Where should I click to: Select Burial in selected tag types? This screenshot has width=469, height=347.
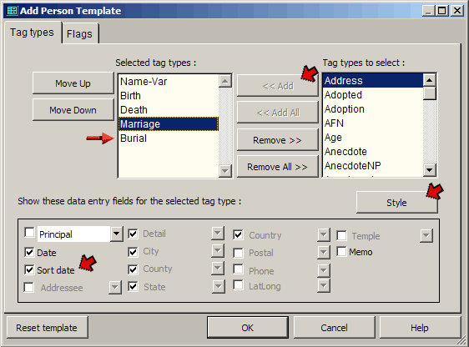pyautogui.click(x=169, y=138)
